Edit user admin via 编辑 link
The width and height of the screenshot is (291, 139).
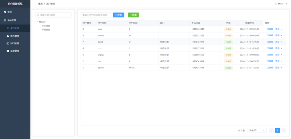tap(270, 68)
